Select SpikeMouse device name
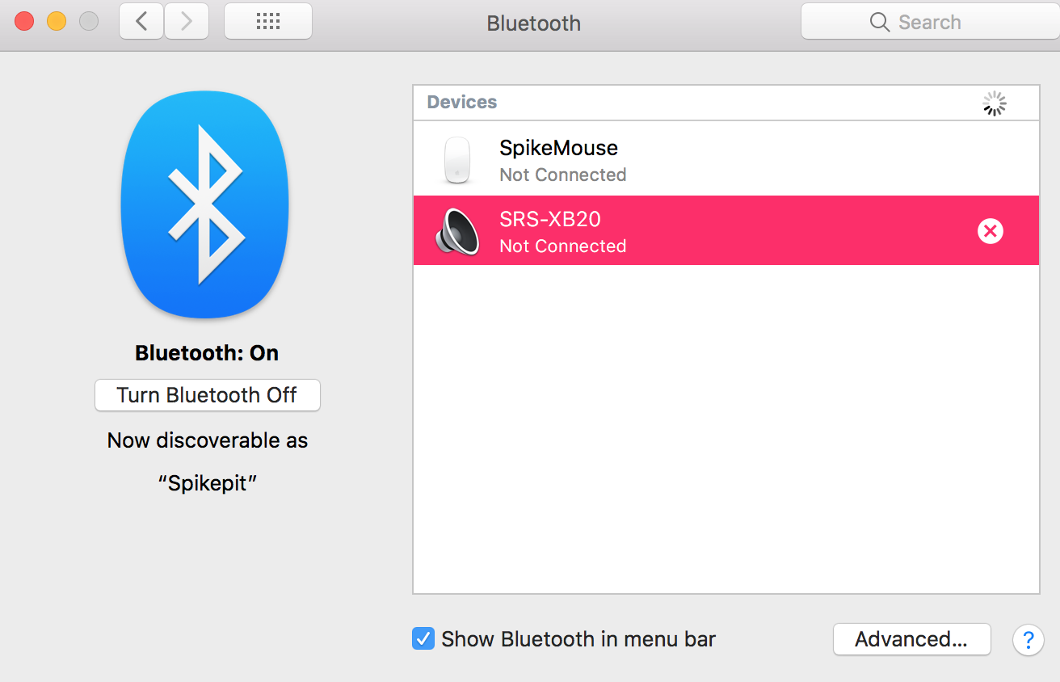The image size is (1060, 682). coord(558,148)
